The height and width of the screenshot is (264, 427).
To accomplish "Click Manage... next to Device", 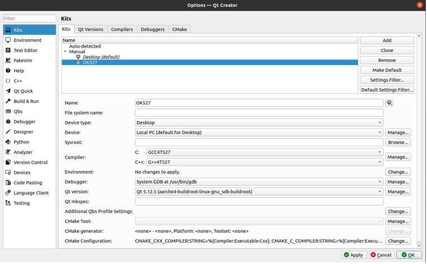I will (398, 132).
